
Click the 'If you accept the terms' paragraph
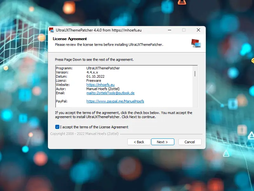(x=124, y=115)
